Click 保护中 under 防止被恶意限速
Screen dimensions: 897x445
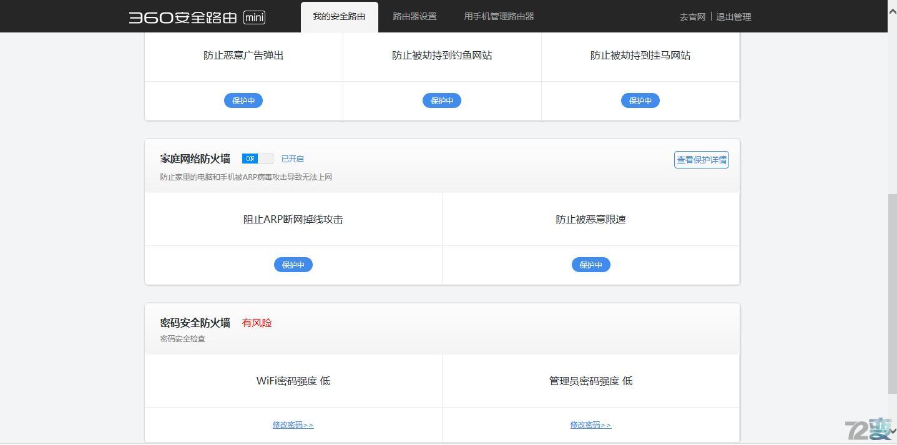pyautogui.click(x=590, y=265)
